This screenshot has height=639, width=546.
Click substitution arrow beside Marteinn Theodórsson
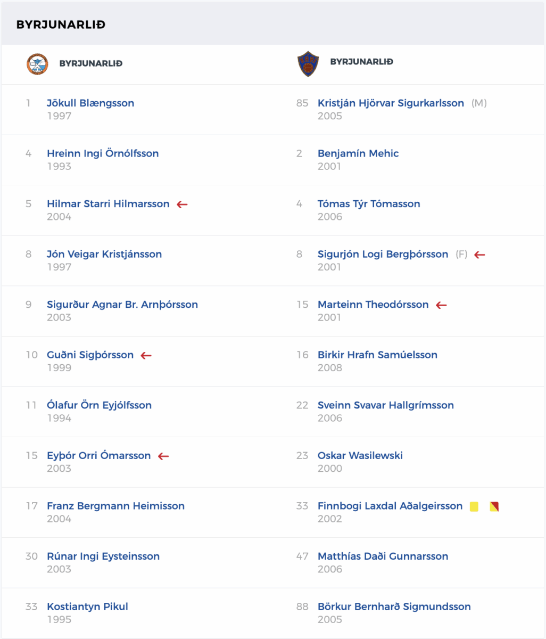click(441, 305)
